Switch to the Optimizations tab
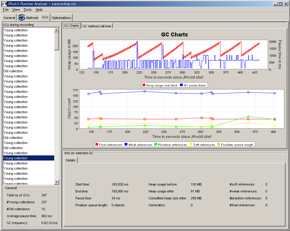 [61, 18]
